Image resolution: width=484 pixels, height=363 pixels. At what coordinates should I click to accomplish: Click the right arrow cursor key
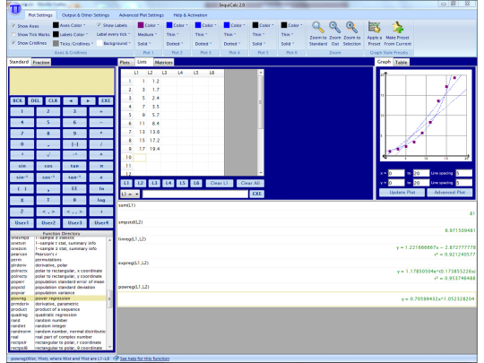pyautogui.click(x=88, y=100)
